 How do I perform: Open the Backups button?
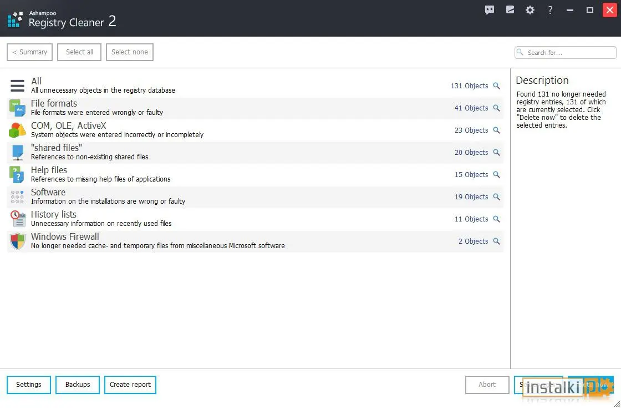coord(78,385)
